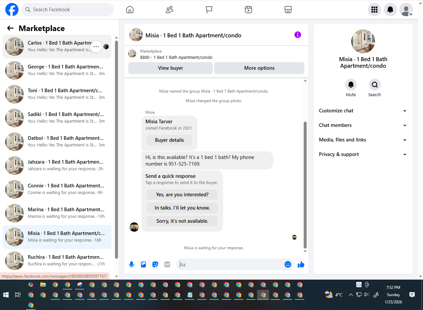This screenshot has width=423, height=310.
Task: Open the Carlos conversation
Action: pos(57,47)
